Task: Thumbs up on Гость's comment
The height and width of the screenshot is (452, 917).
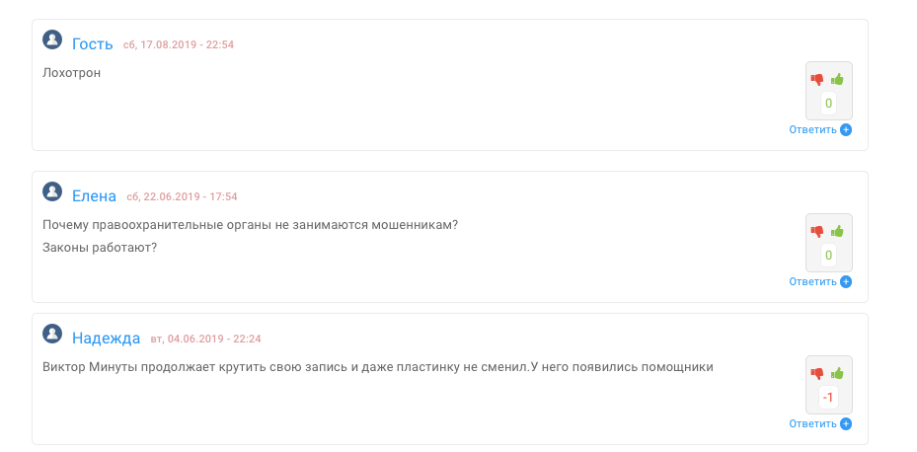Action: [838, 79]
